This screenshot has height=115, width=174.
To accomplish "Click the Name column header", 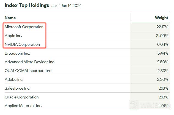I will [10, 18].
